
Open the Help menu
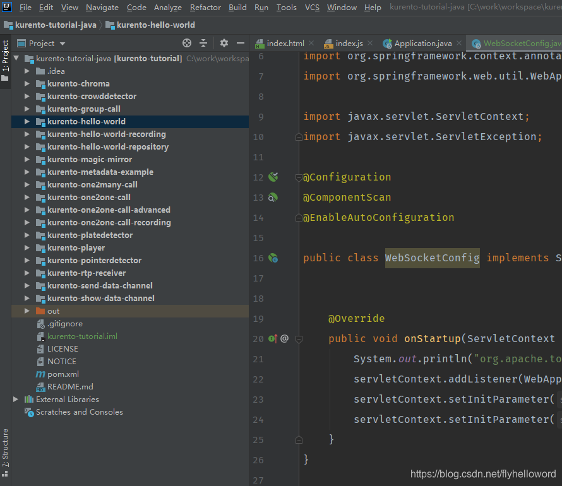pyautogui.click(x=373, y=7)
